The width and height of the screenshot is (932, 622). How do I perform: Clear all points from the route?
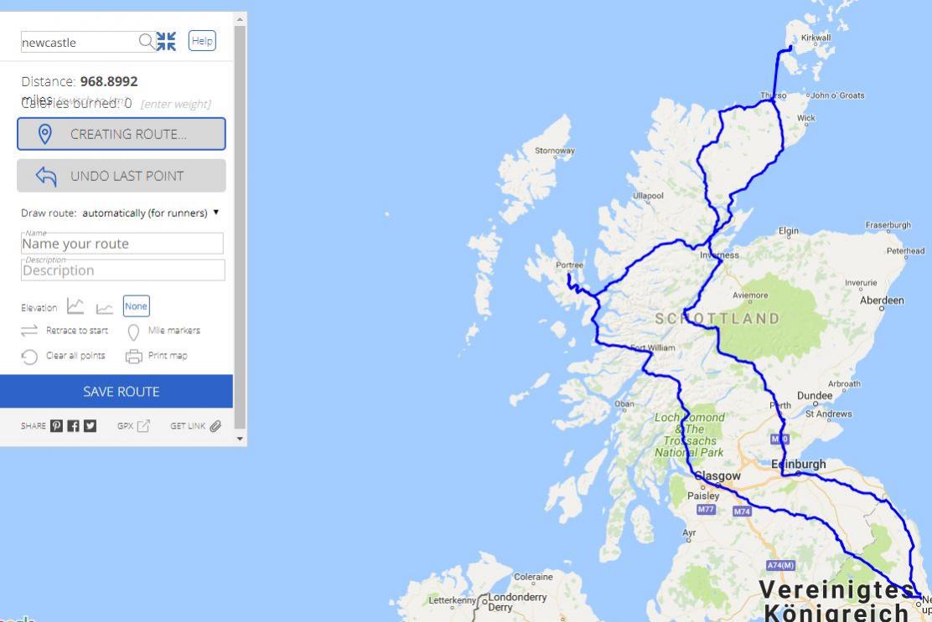(64, 356)
